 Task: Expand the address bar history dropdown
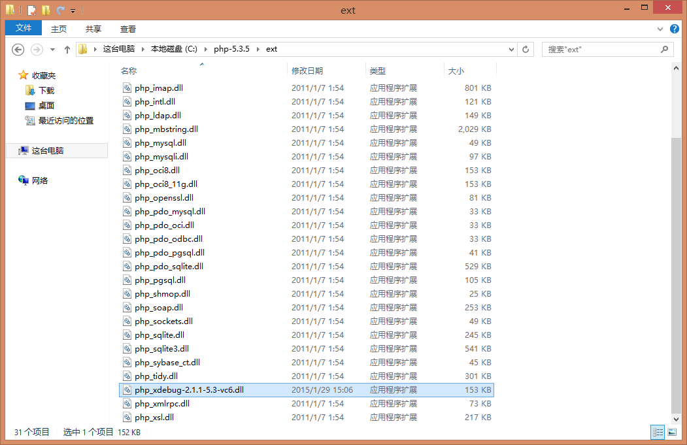click(x=511, y=50)
